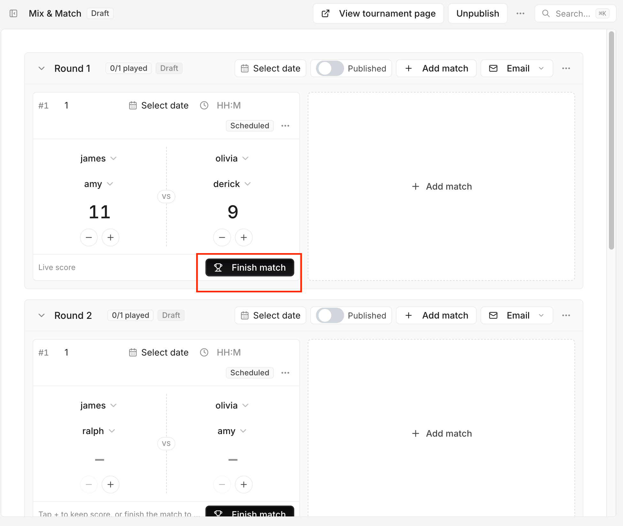The image size is (623, 526).
Task: Focus the Search field
Action: (x=575, y=13)
